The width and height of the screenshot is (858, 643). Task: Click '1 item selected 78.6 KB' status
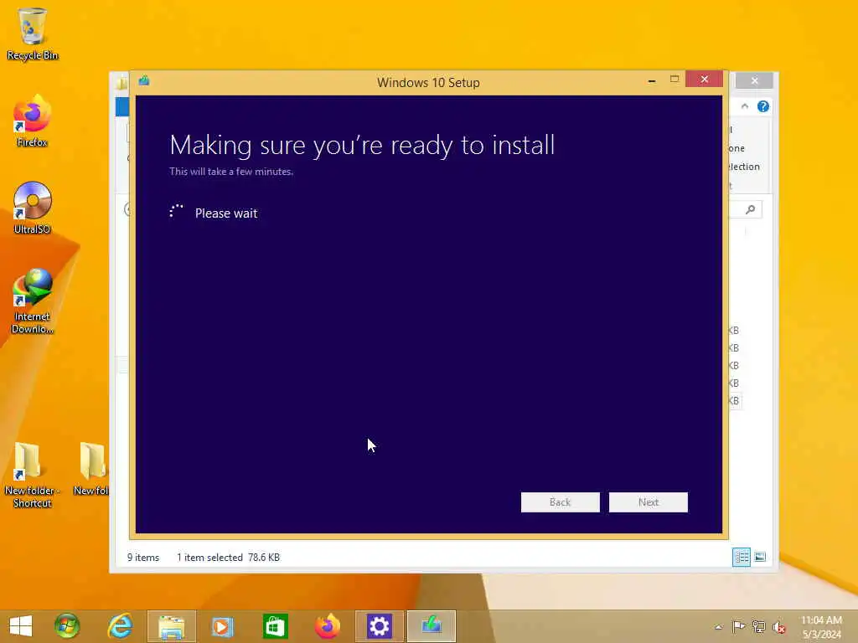(228, 557)
